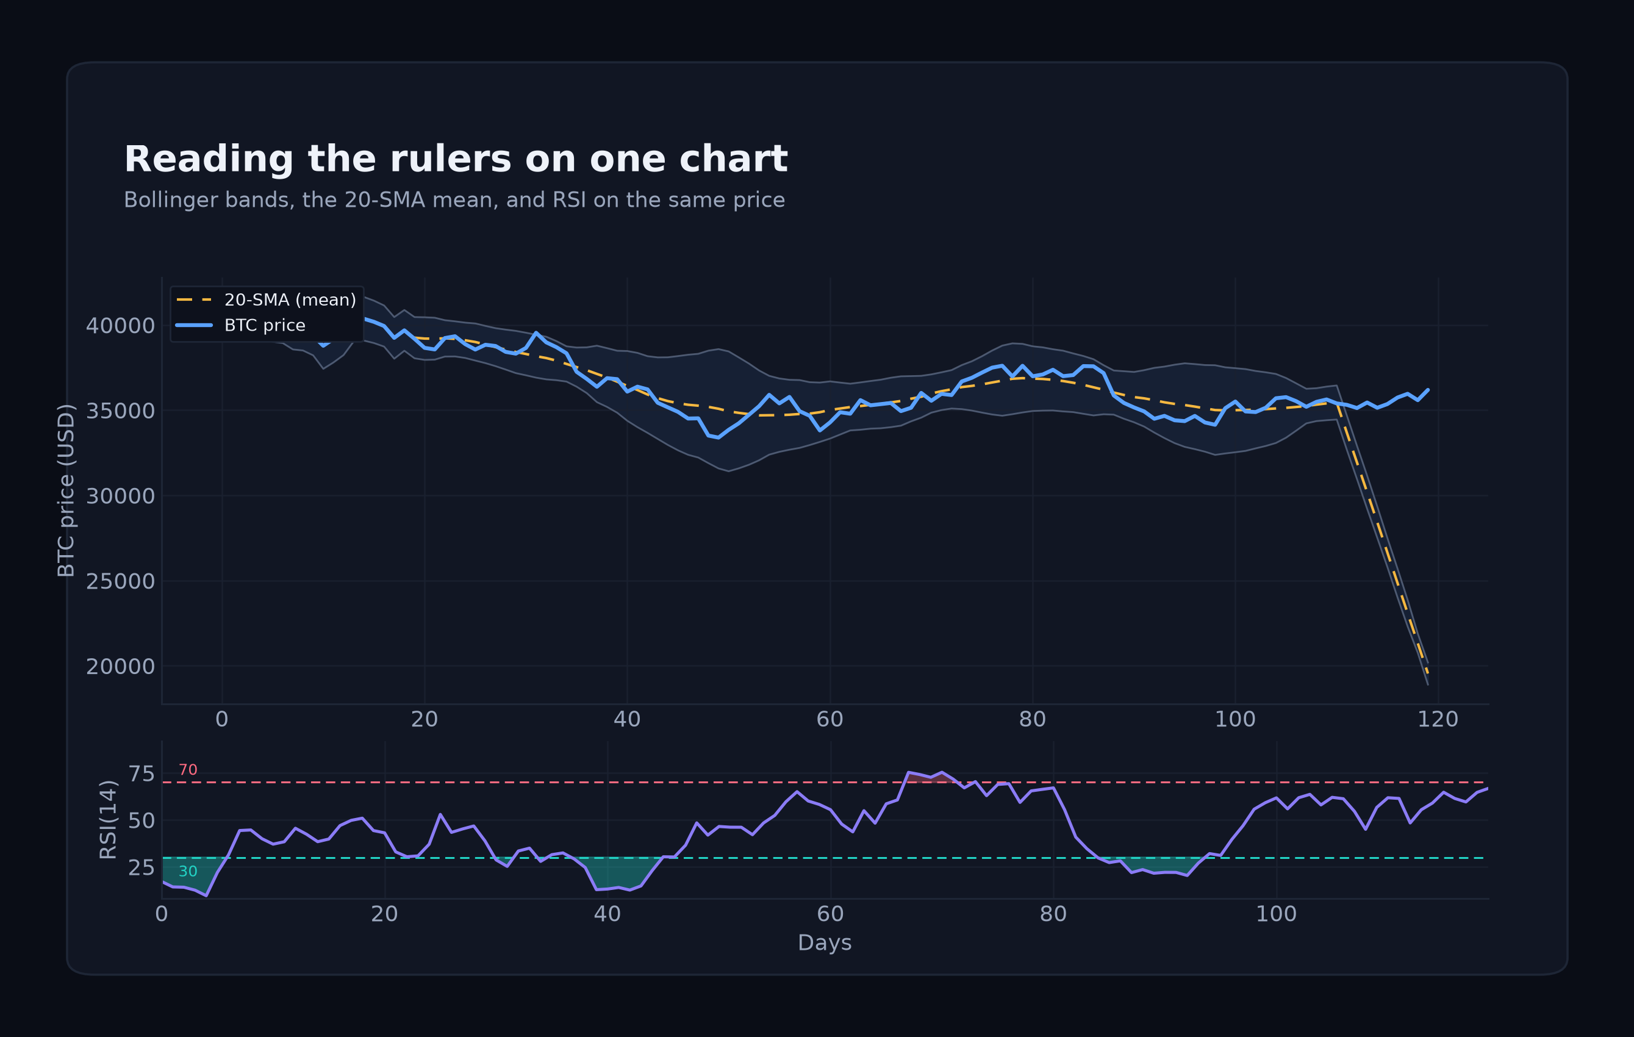The height and width of the screenshot is (1037, 1634).
Task: Click the 20000 tick on the price axis
Action: [x=120, y=667]
